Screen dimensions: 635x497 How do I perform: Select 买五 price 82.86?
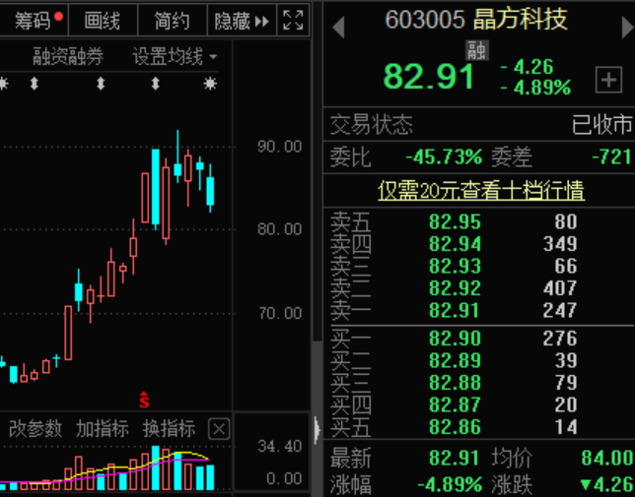click(456, 427)
